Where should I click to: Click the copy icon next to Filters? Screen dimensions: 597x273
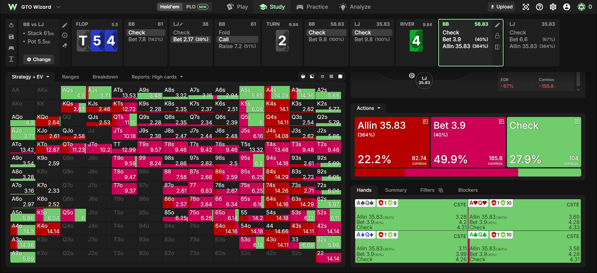pos(440,190)
